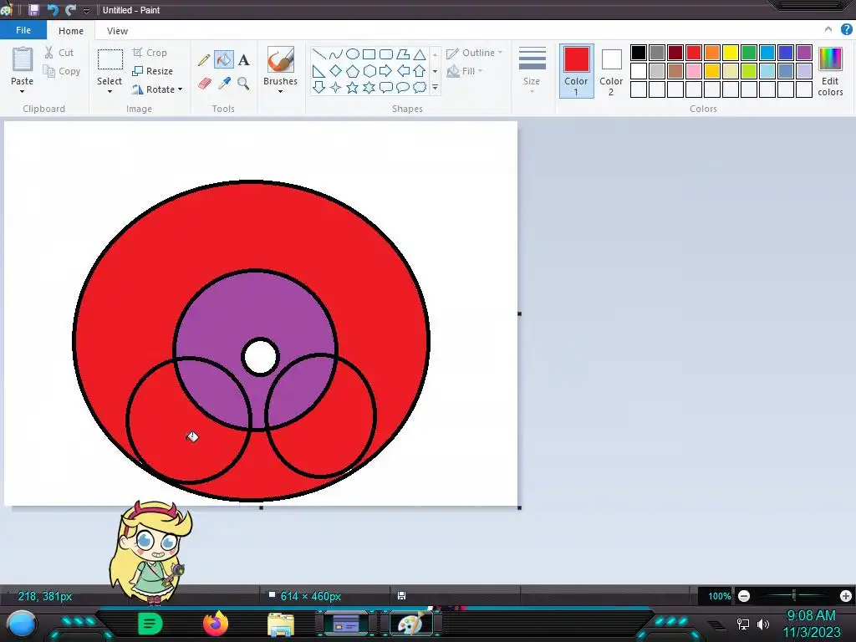Choose the Left arrow shape
The width and height of the screenshot is (856, 642).
coord(403,71)
